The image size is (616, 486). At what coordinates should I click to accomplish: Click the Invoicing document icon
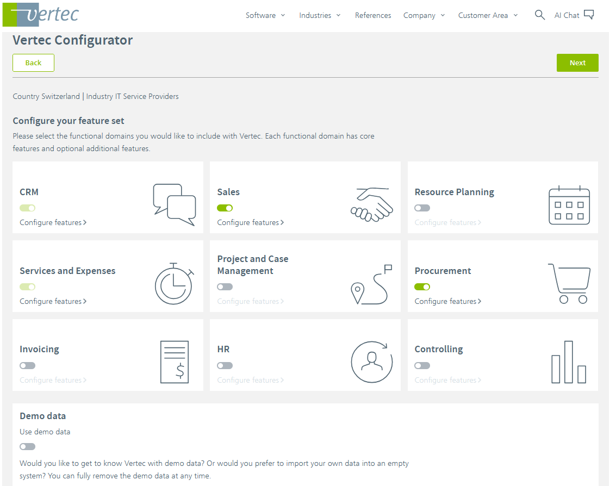[175, 362]
